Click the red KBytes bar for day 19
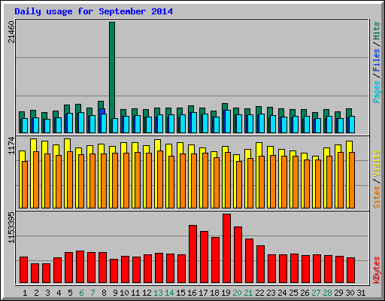Image resolution: width=385 pixels, height=301 pixels. (x=227, y=248)
